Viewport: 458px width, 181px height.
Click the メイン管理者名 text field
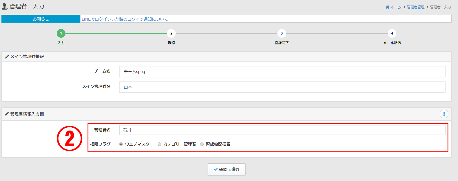tap(282, 87)
